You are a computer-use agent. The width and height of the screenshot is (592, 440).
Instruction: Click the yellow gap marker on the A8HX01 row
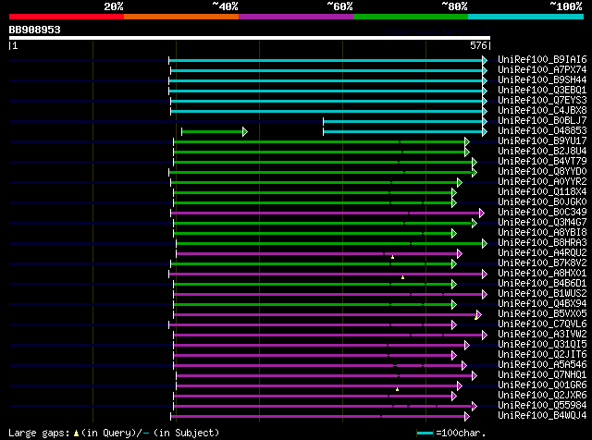click(x=403, y=277)
